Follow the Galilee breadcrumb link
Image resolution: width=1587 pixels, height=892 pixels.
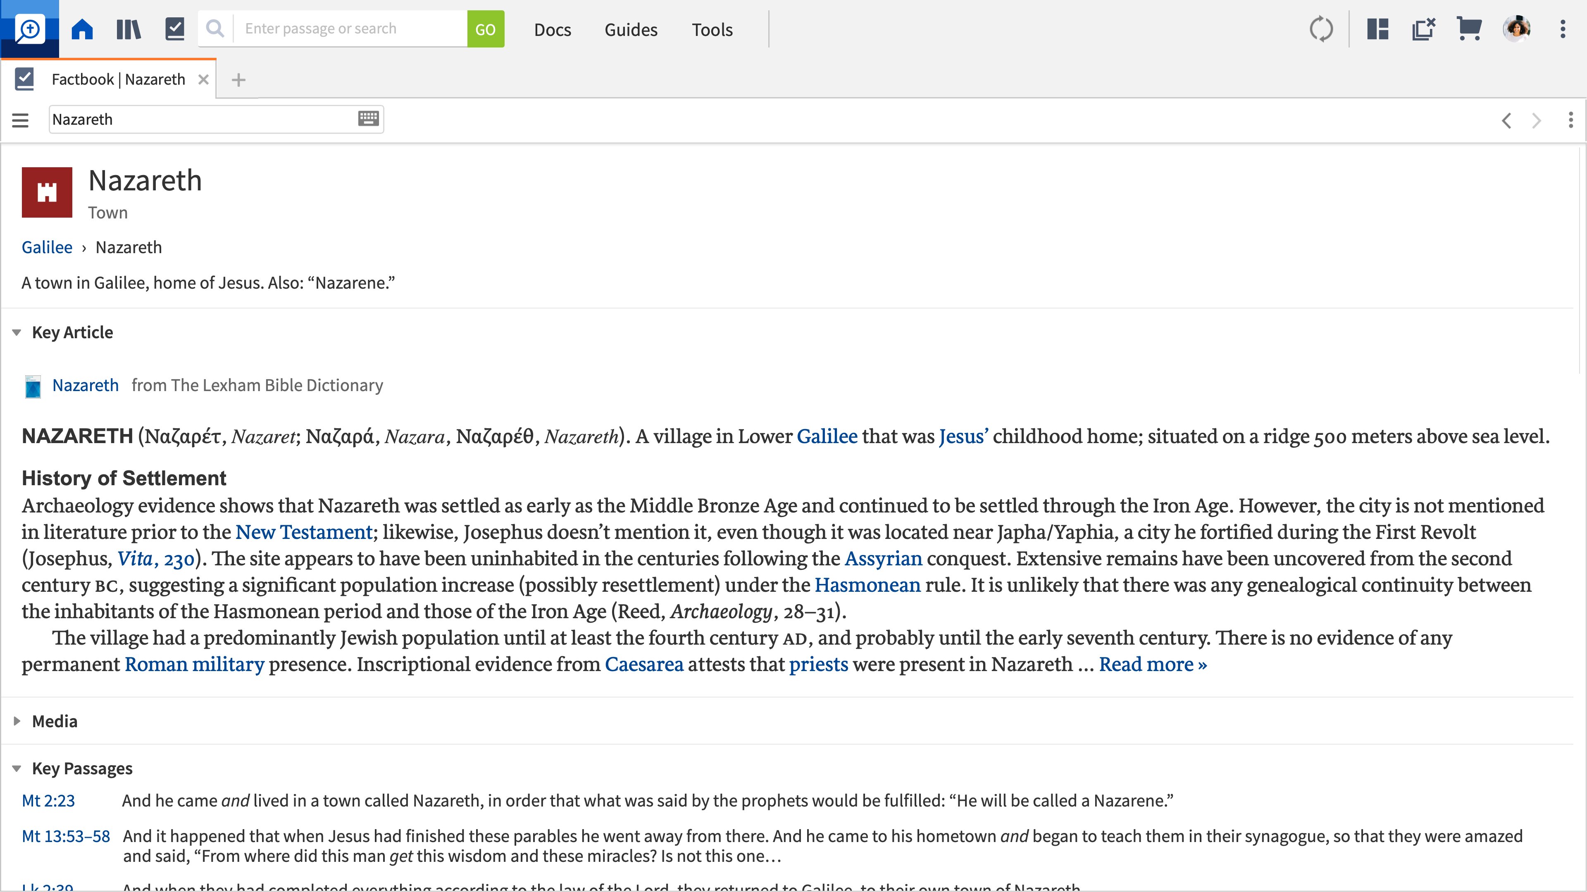[x=47, y=247]
